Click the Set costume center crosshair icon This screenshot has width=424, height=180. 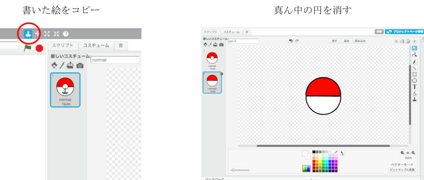pyautogui.click(x=414, y=41)
